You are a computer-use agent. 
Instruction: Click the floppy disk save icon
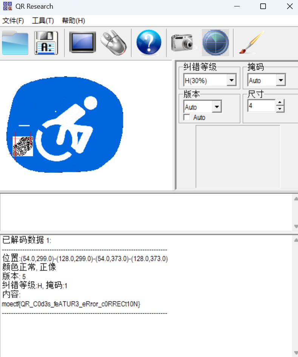pos(46,43)
